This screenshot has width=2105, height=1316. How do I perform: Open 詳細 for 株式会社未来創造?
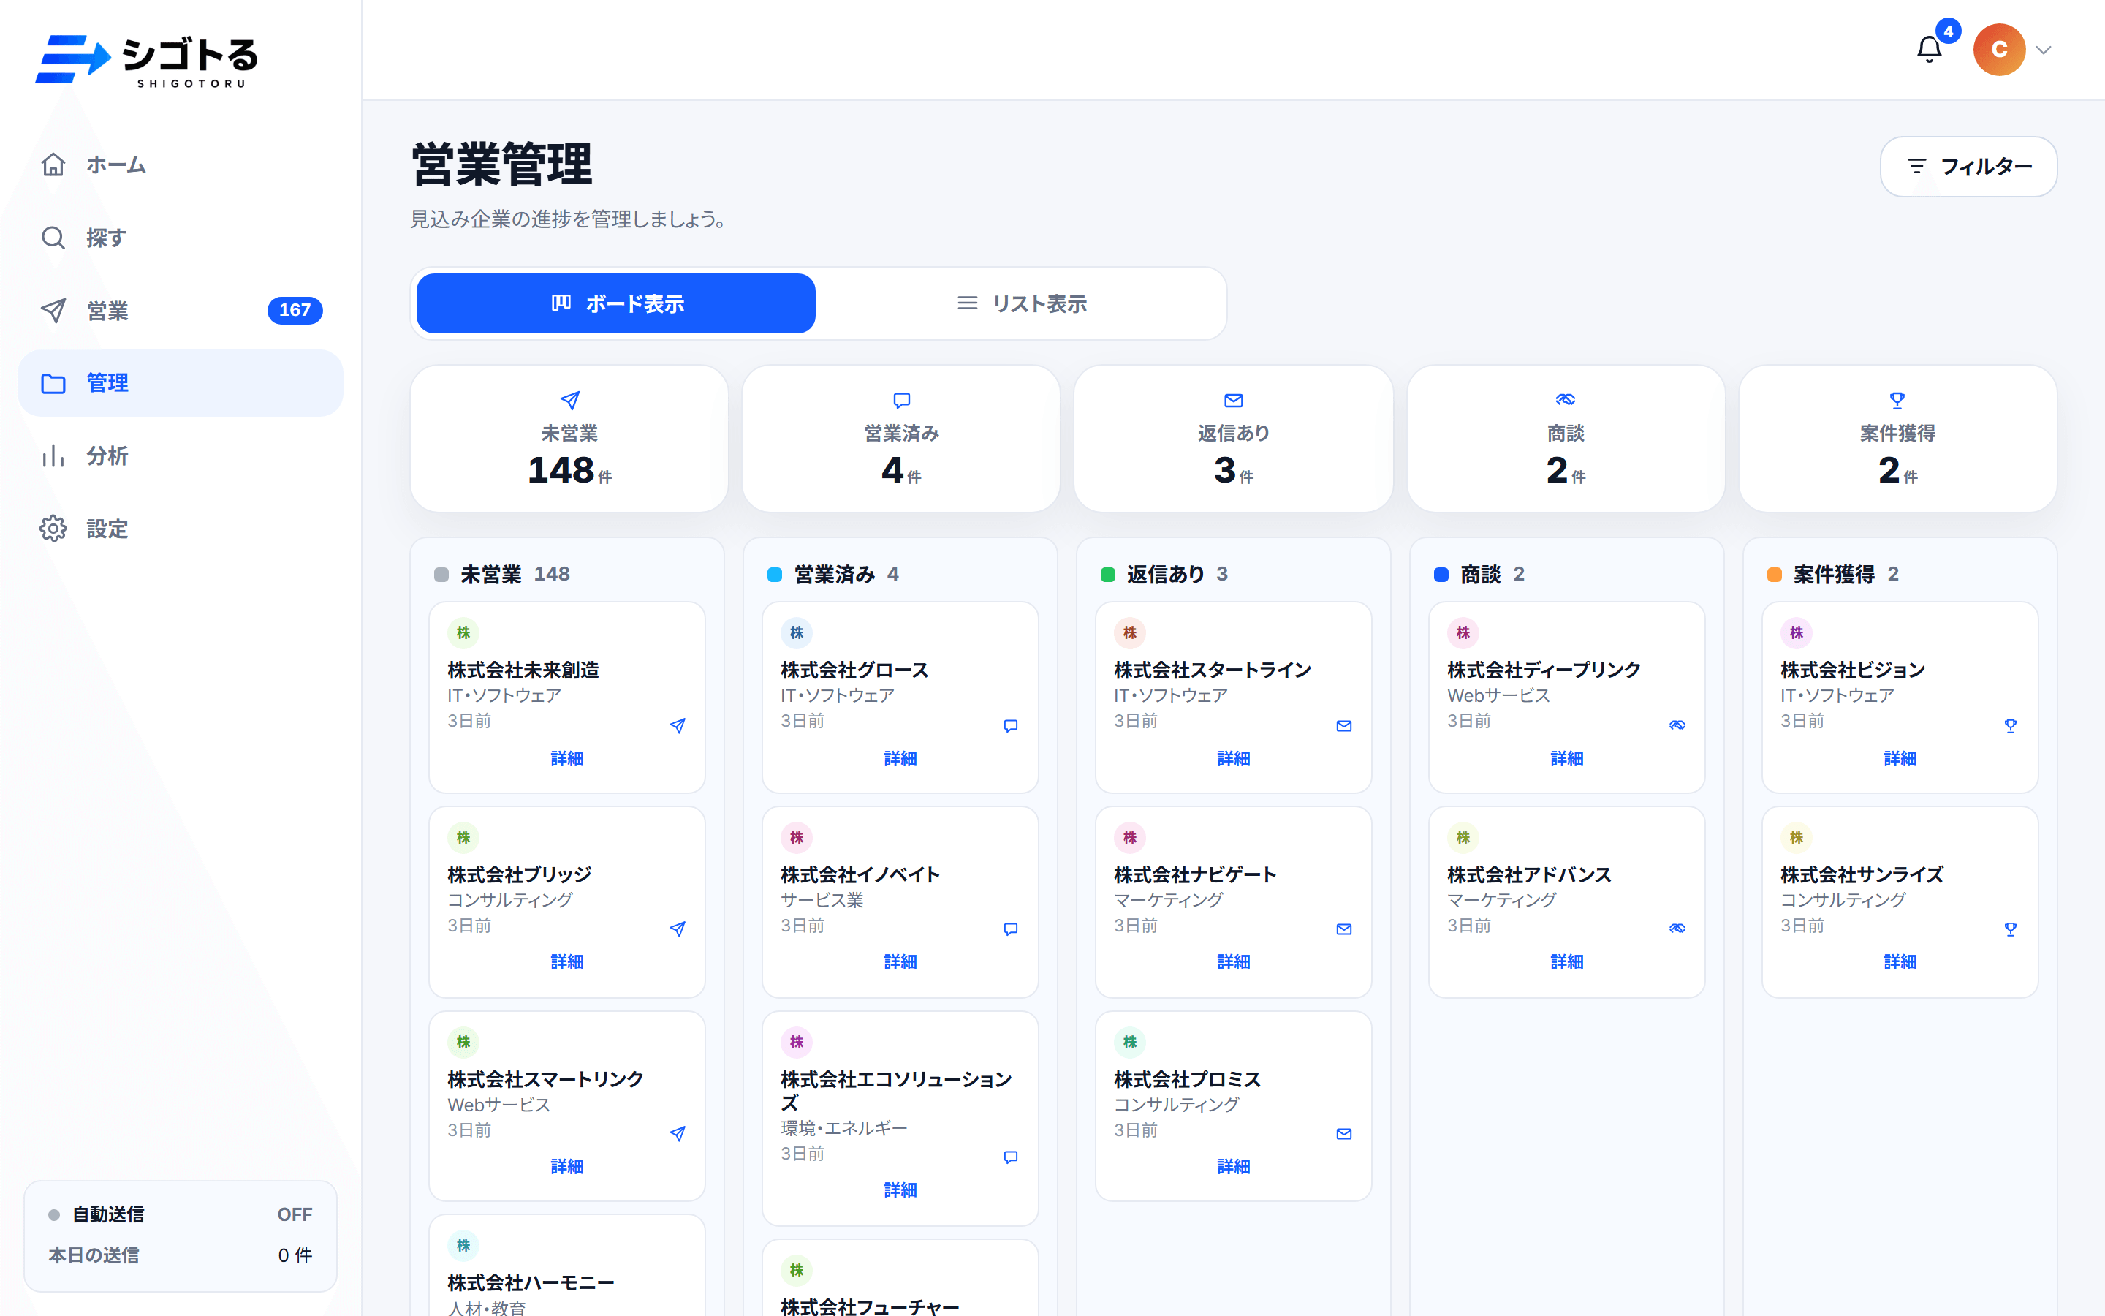tap(567, 759)
